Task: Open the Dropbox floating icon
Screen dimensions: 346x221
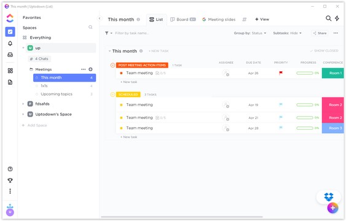Action: tap(329, 197)
